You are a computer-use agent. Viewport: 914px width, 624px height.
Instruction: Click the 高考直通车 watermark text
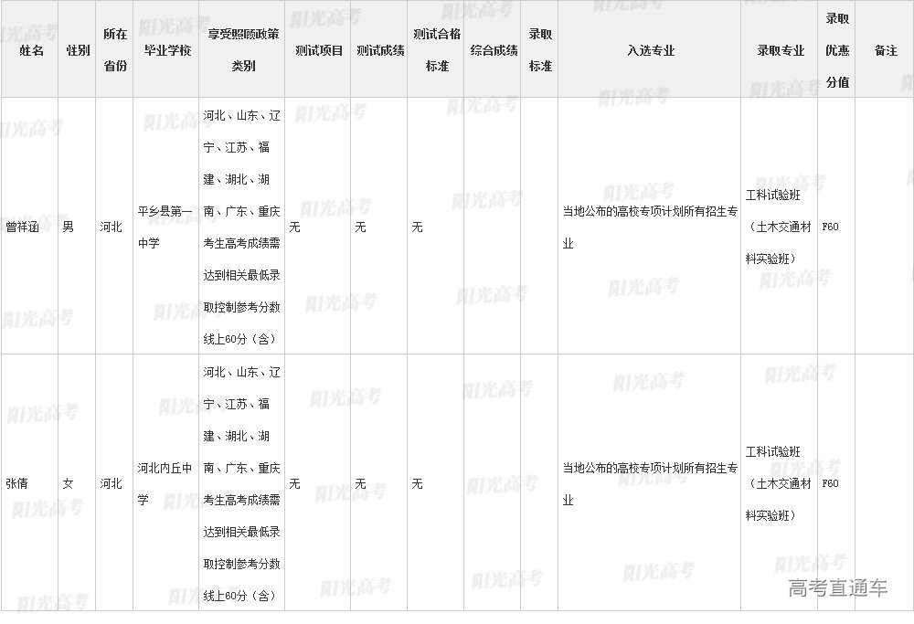click(x=837, y=588)
